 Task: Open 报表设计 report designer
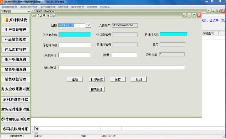[97, 89]
